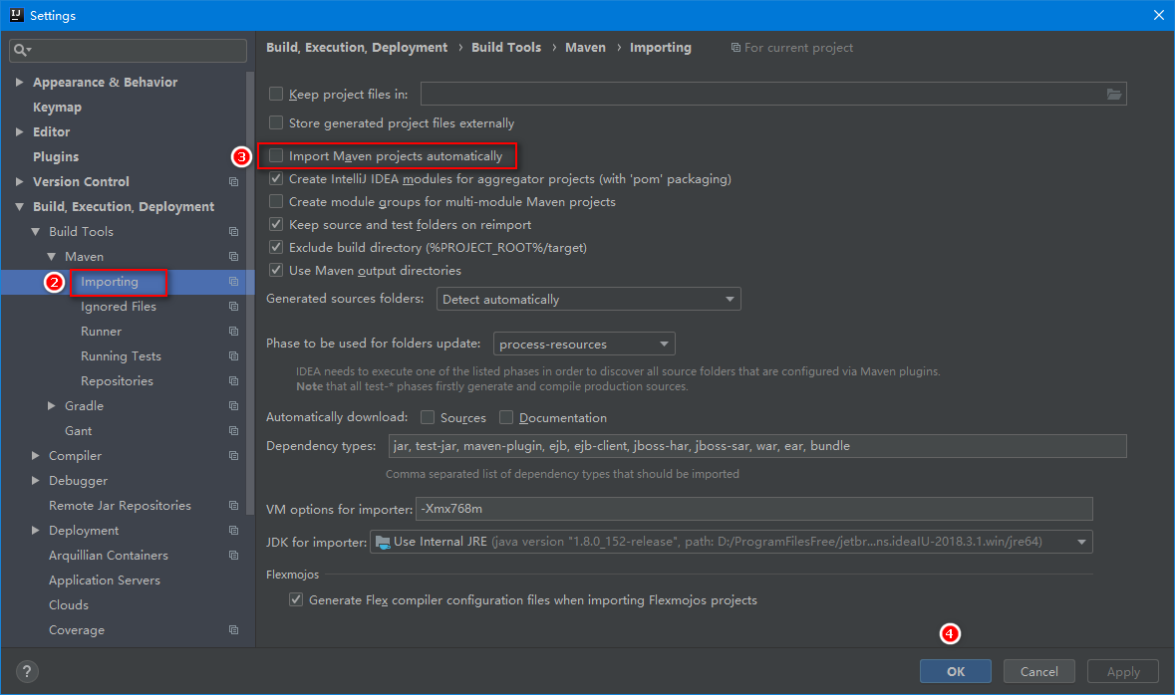Click project-level icon next to Coverage

tap(234, 630)
